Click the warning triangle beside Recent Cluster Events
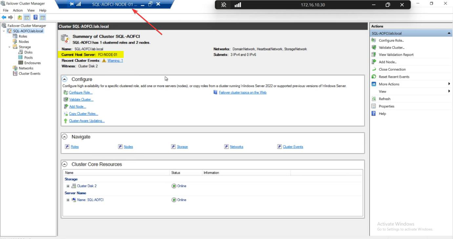This screenshot has width=453, height=239. click(104, 60)
